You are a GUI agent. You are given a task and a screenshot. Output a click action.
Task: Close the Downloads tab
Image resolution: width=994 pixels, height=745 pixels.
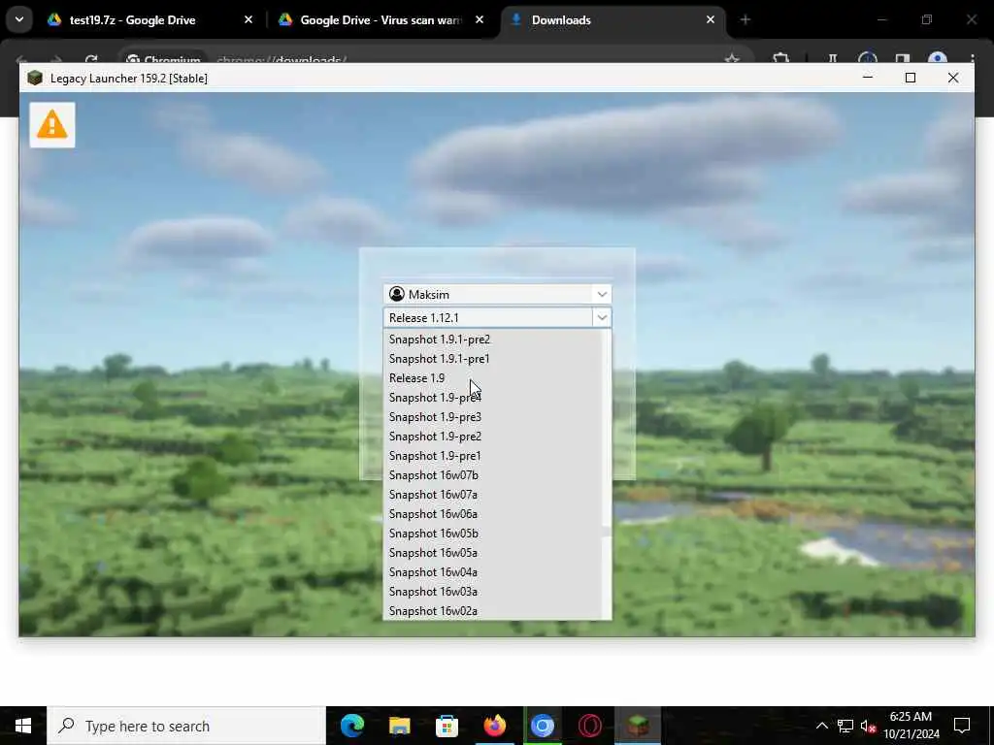711,20
